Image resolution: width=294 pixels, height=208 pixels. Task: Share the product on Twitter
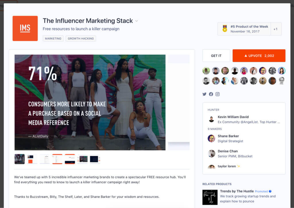click(x=204, y=94)
